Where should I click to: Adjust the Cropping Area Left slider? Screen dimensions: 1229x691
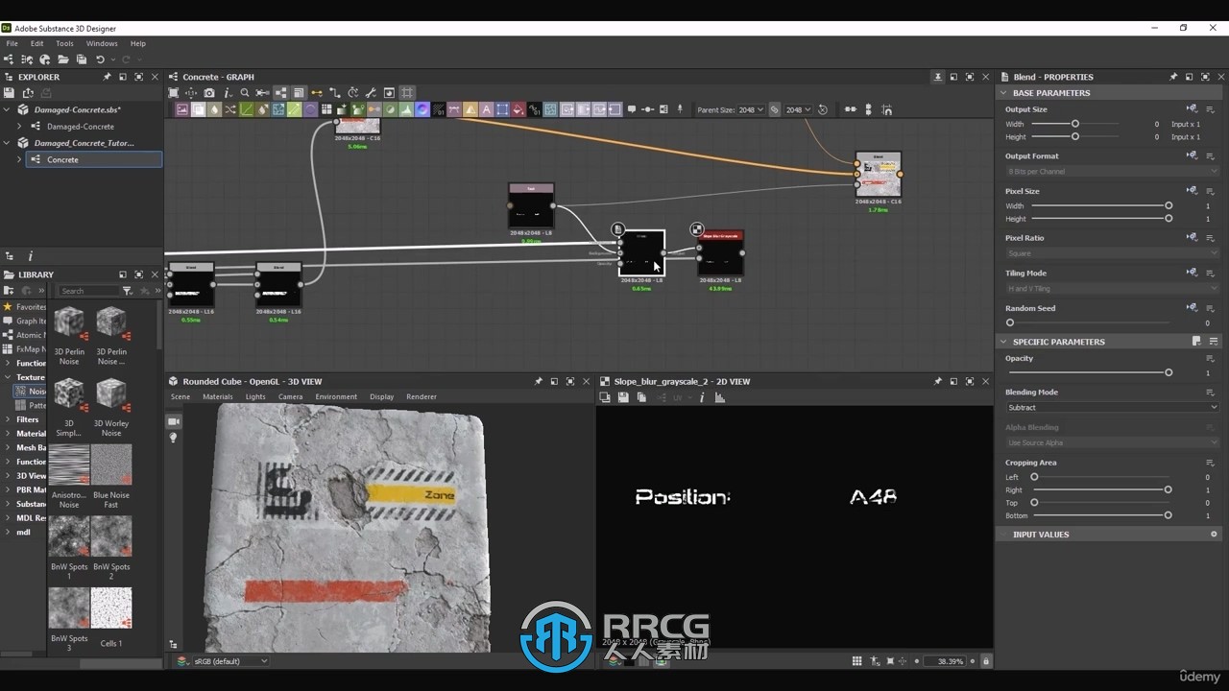pos(1101,477)
